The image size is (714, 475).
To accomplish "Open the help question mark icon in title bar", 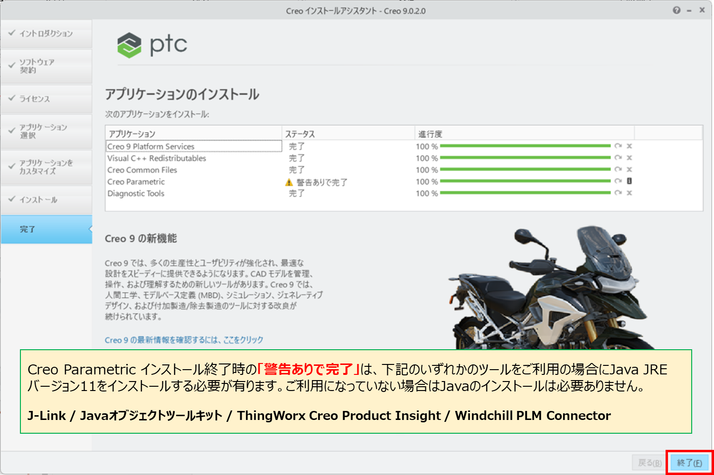I will [676, 10].
